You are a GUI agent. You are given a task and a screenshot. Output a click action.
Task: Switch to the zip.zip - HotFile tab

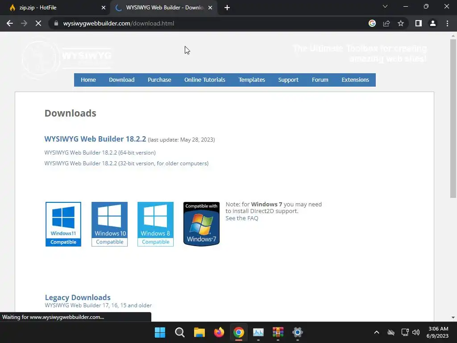[x=55, y=8]
